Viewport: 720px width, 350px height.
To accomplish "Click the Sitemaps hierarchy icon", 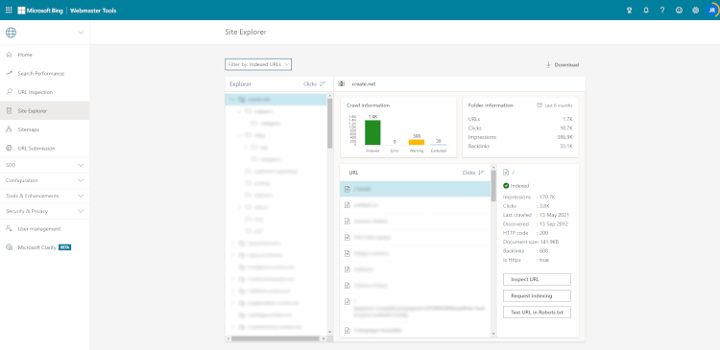I will (x=10, y=129).
